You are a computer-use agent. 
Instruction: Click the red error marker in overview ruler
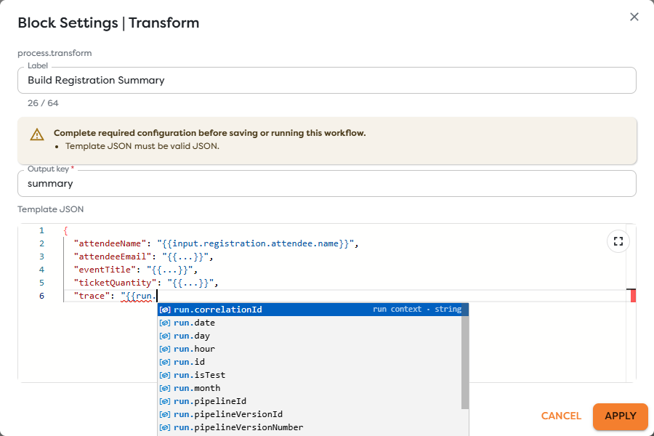(633, 296)
